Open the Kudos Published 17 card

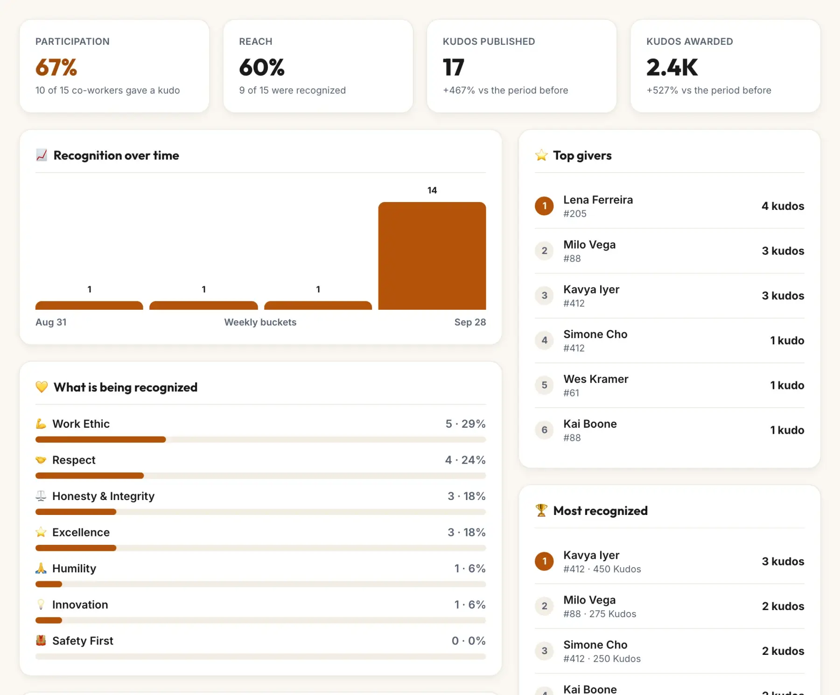click(x=522, y=66)
